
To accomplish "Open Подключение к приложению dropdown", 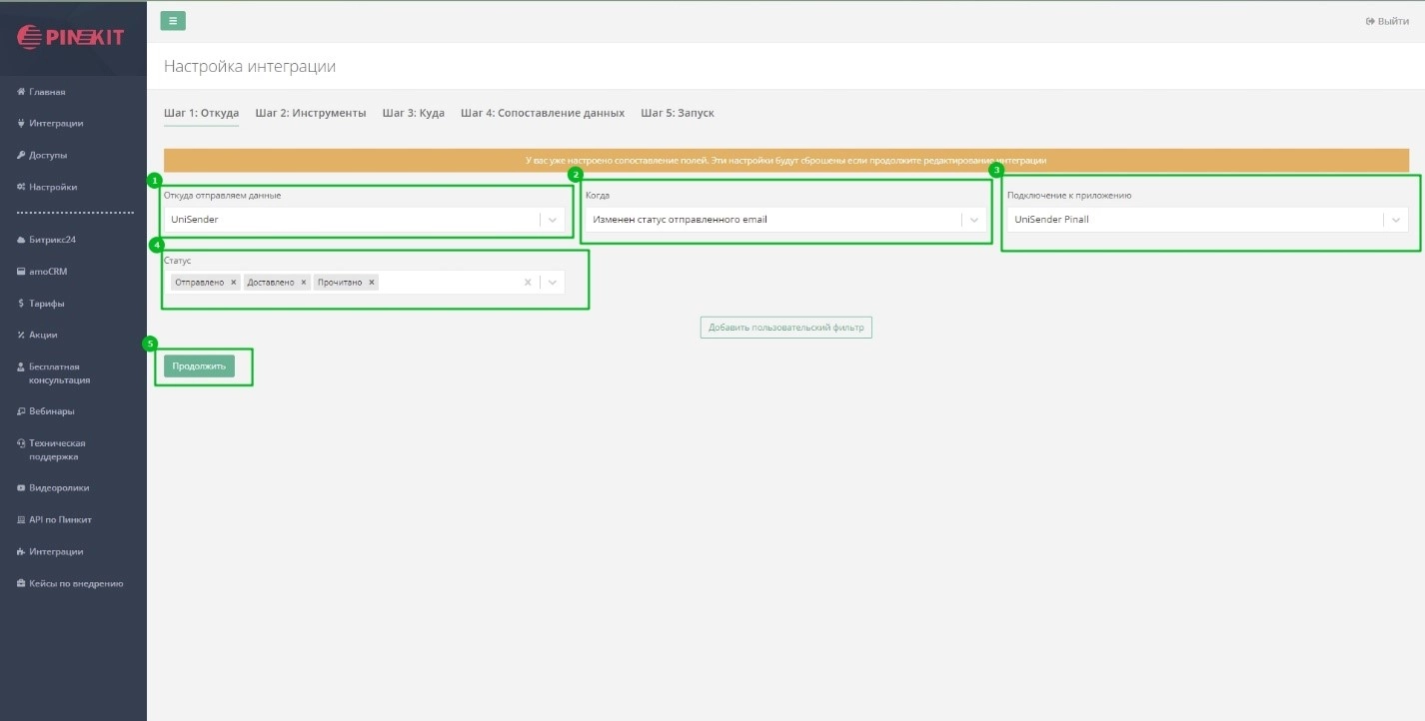I will 1396,220.
